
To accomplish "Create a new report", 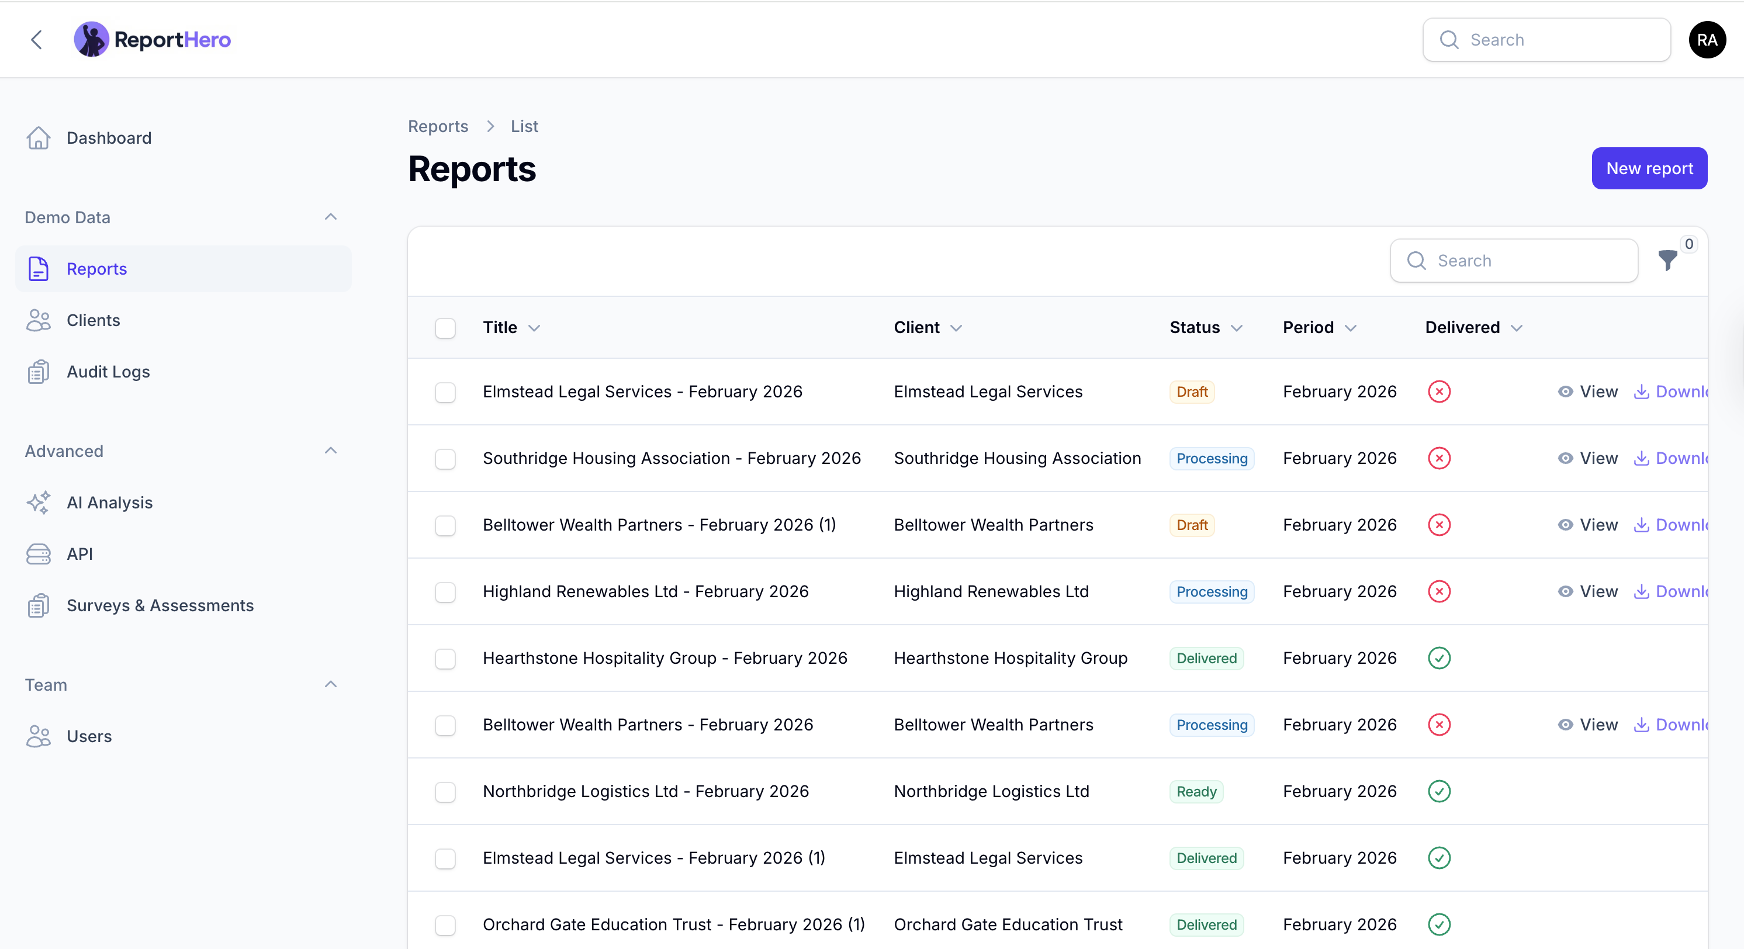I will point(1649,168).
